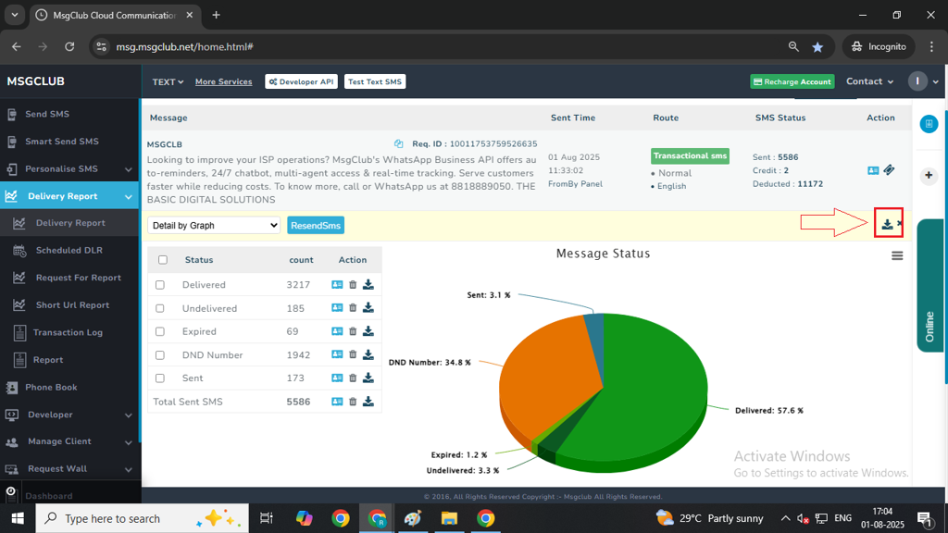Open contact card for Sent row

(x=337, y=378)
